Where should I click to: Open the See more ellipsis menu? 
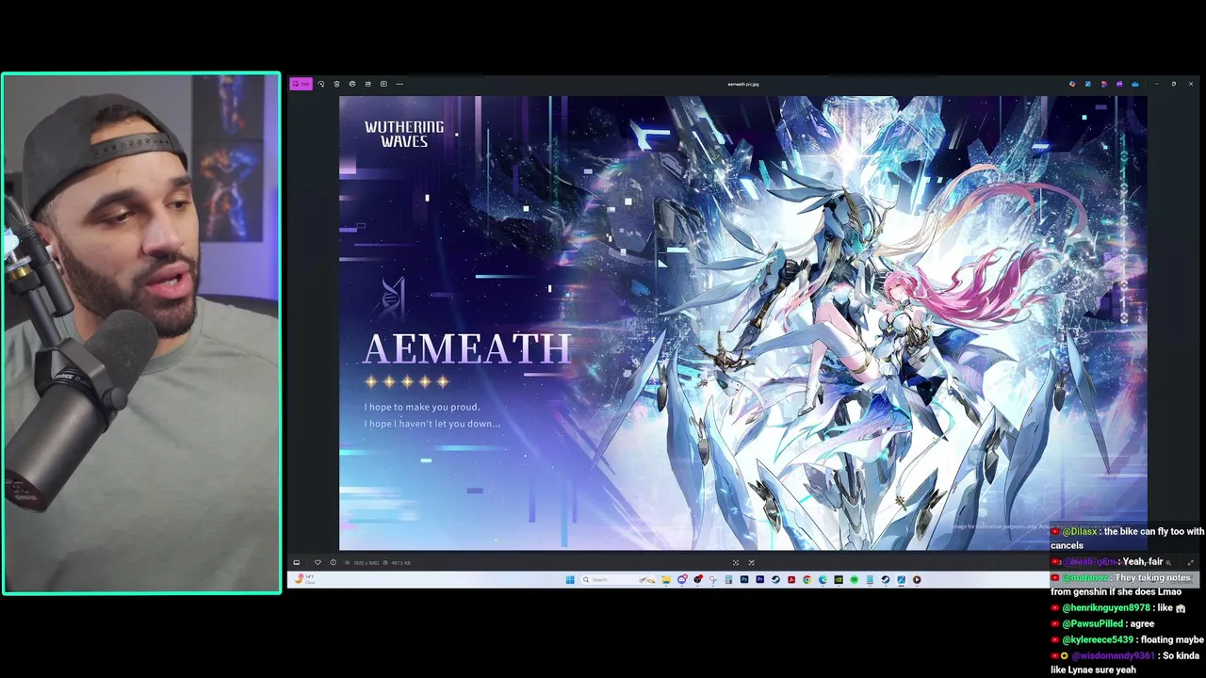399,84
